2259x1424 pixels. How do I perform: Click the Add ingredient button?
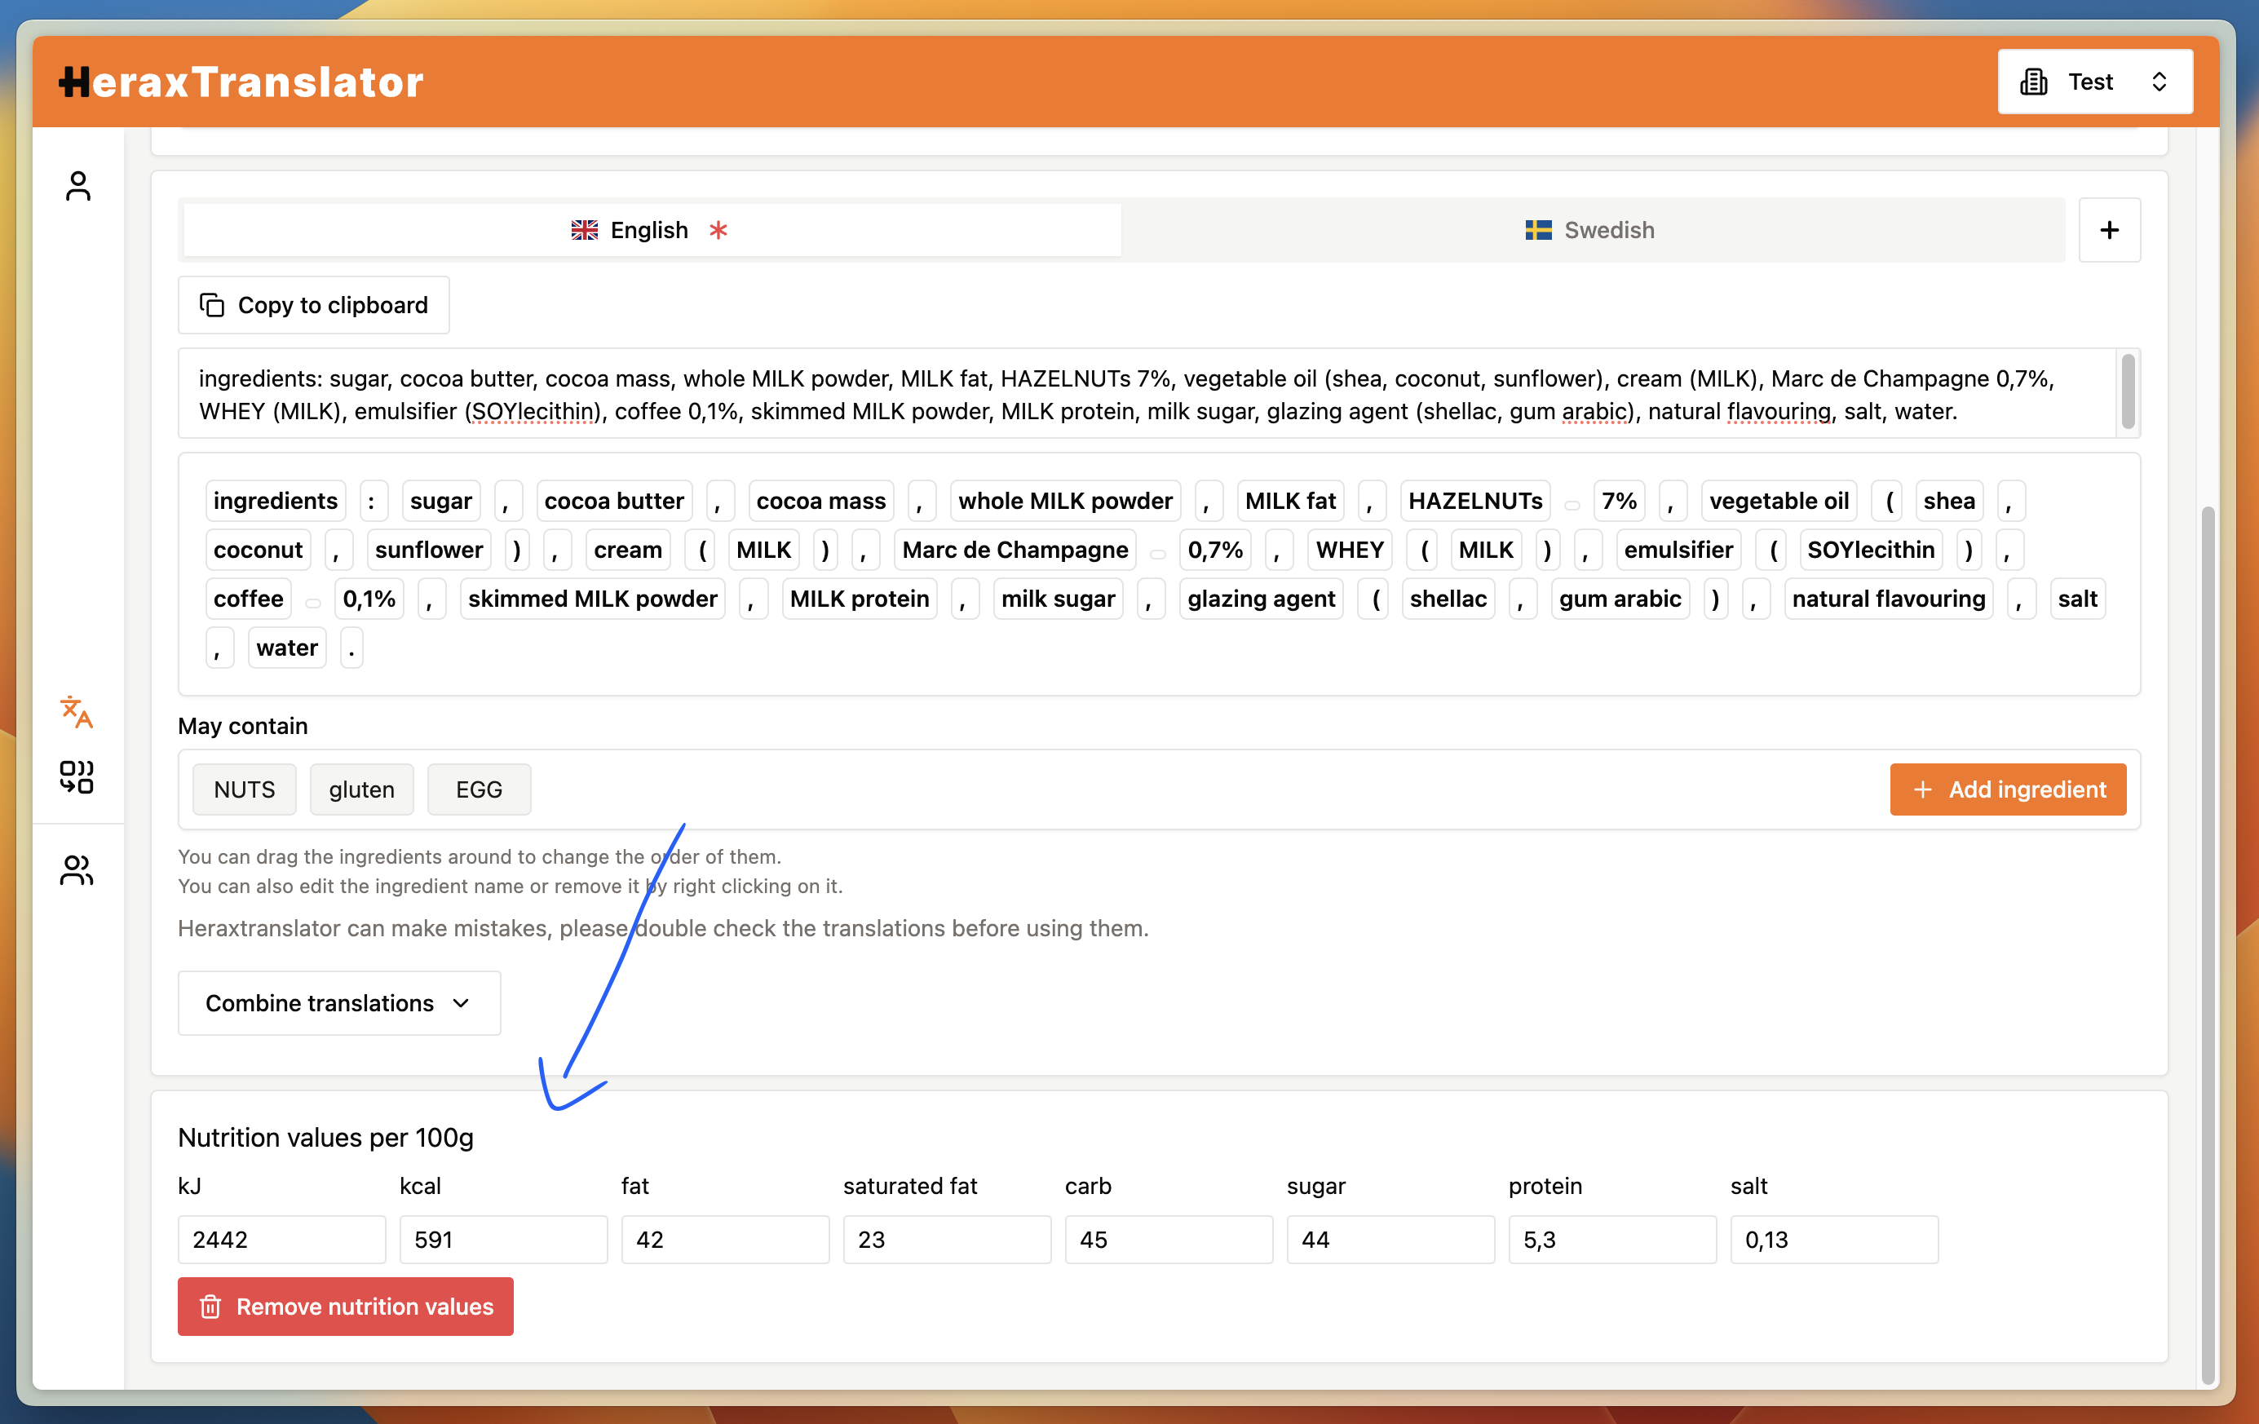[x=2008, y=789]
